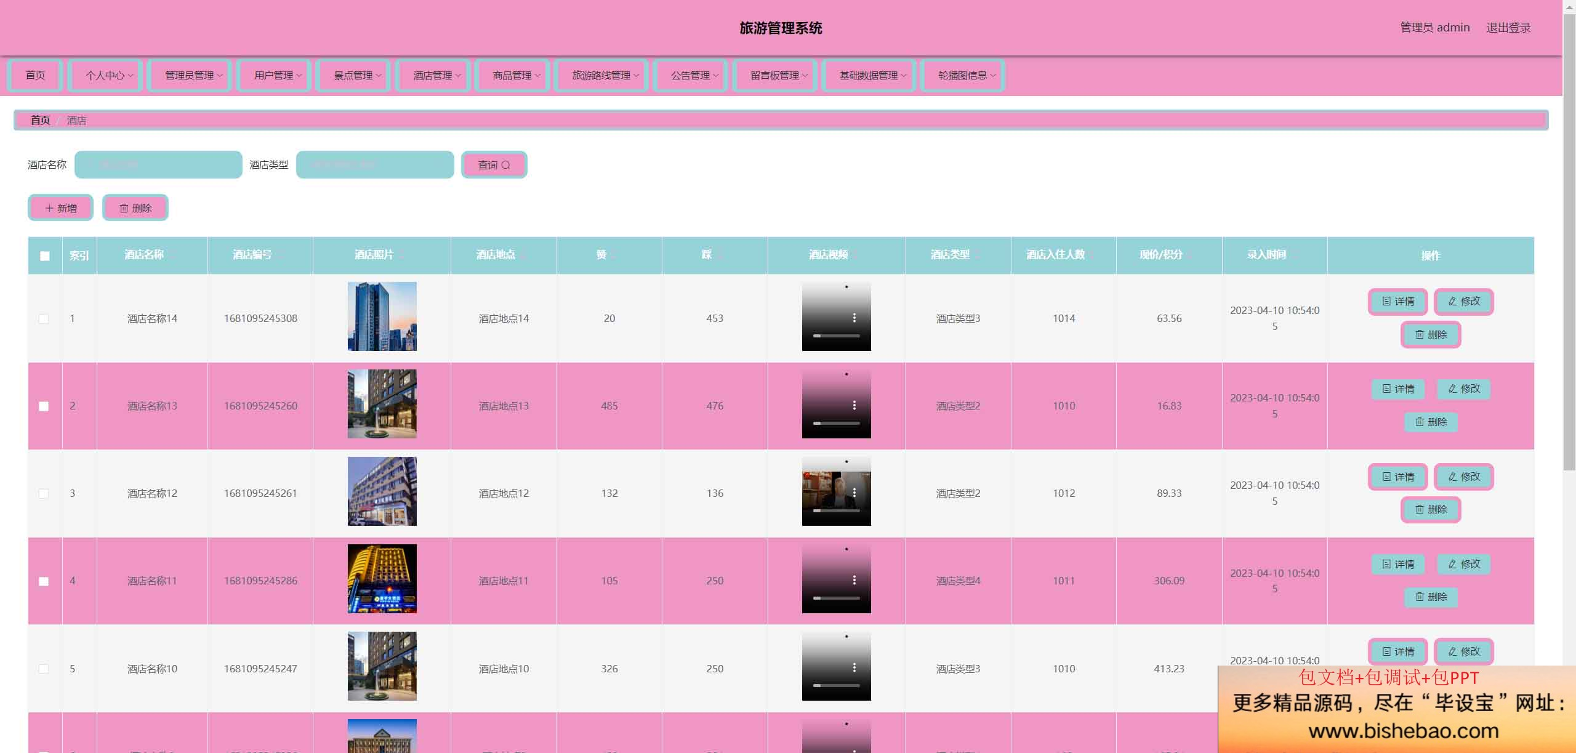Click 详情 document icon for 酒店名称14
This screenshot has height=753, width=1576.
click(1386, 301)
